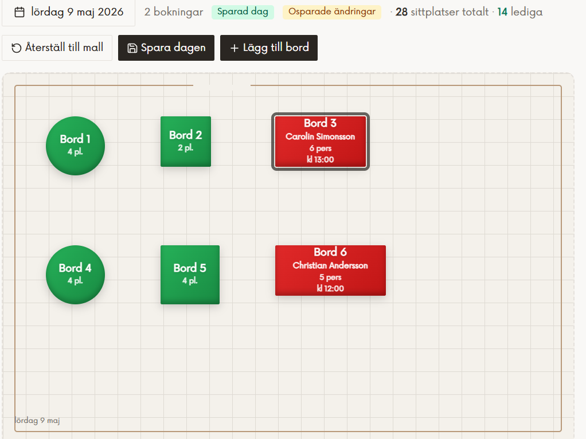Select round table Bord 4
Viewport: 586px width, 439px height.
point(75,275)
